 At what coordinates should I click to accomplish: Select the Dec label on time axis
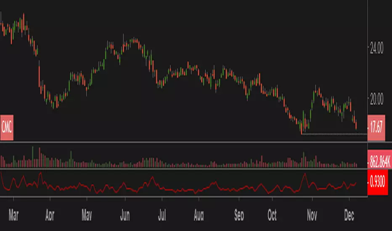[349, 215]
